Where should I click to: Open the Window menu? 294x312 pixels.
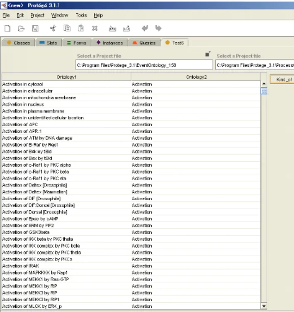click(60, 15)
